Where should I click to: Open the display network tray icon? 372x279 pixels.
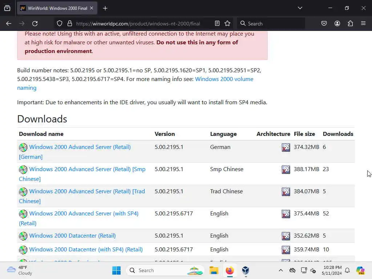pyautogui.click(x=304, y=270)
